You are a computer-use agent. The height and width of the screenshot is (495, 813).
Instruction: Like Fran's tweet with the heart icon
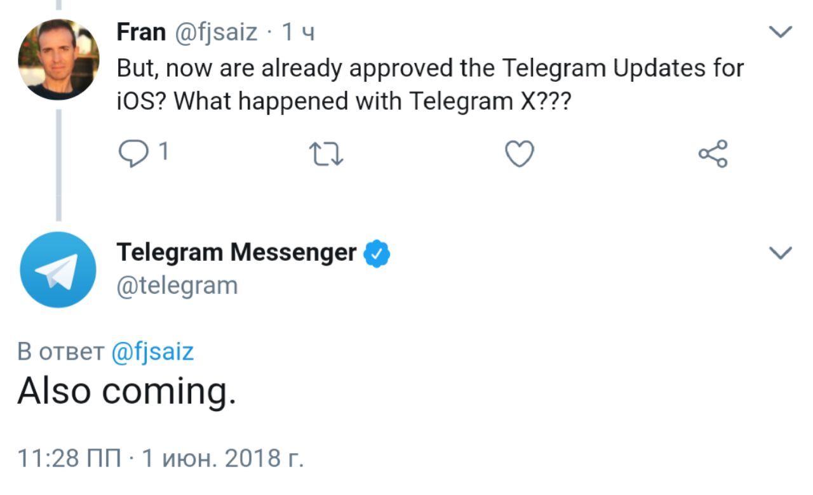coord(520,154)
